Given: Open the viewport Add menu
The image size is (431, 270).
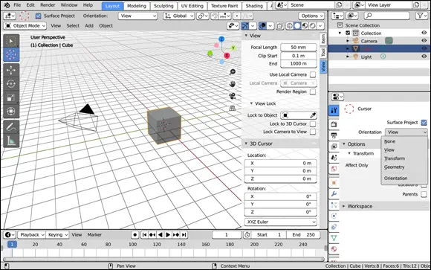Looking at the screenshot, I should tap(89, 26).
